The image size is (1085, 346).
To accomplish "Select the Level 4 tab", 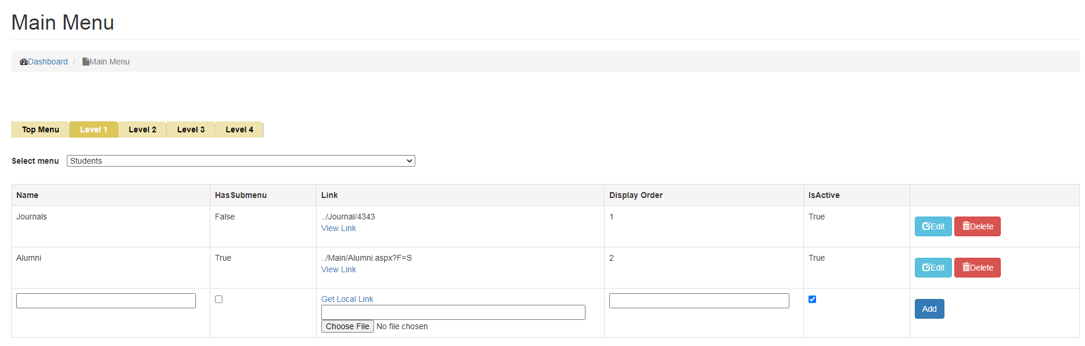I will pos(239,129).
